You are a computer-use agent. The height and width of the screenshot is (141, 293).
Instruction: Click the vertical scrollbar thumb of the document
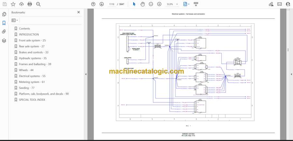(288, 50)
